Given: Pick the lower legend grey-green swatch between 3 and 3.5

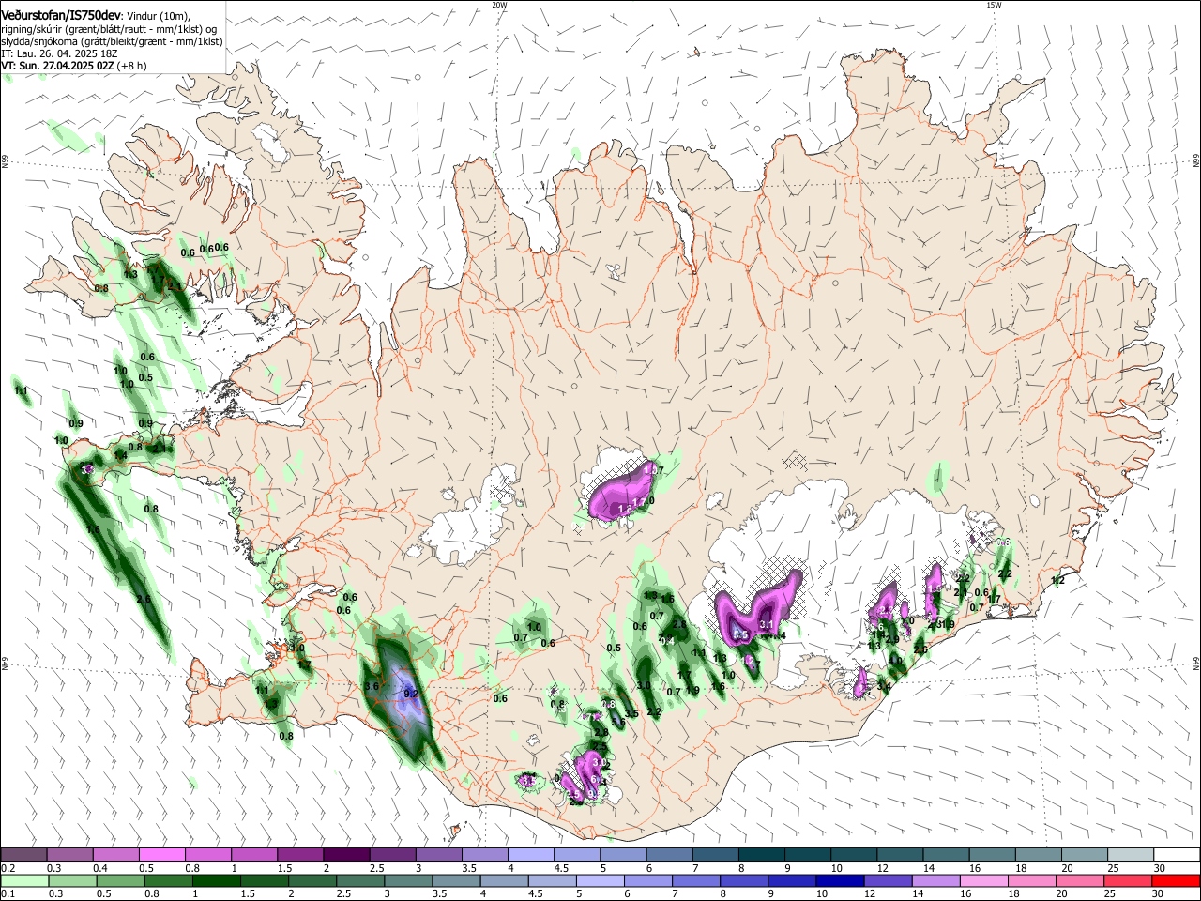Looking at the screenshot, I should (408, 880).
